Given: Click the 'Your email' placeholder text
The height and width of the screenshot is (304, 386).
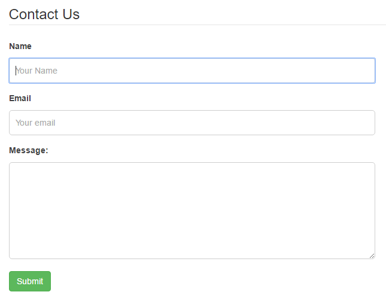Looking at the screenshot, I should pyautogui.click(x=35, y=123).
